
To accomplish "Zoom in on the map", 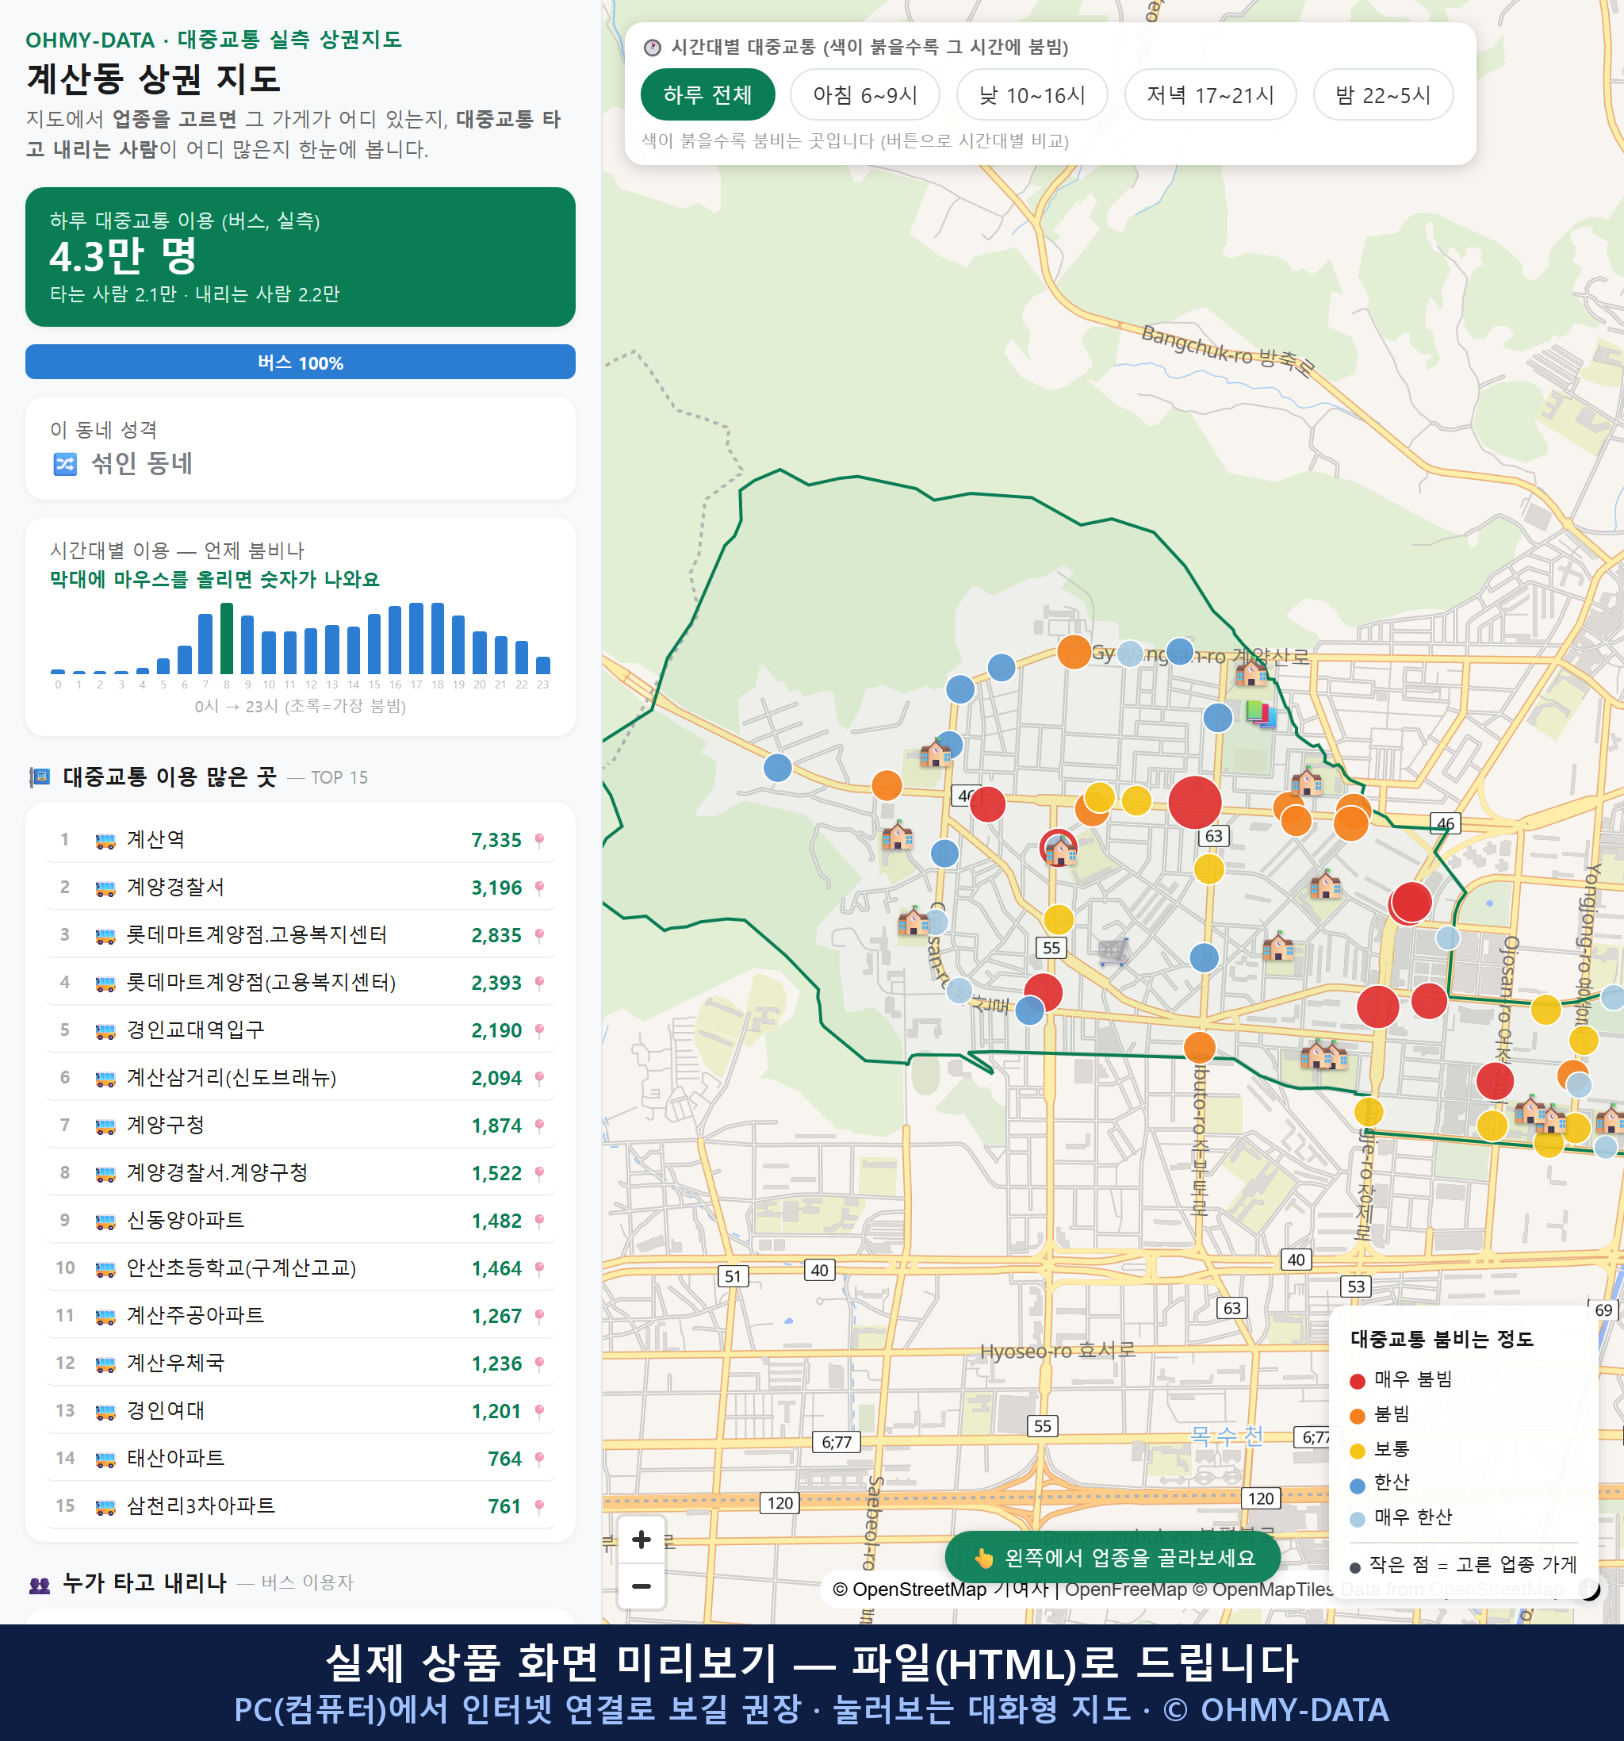I will [x=641, y=1540].
